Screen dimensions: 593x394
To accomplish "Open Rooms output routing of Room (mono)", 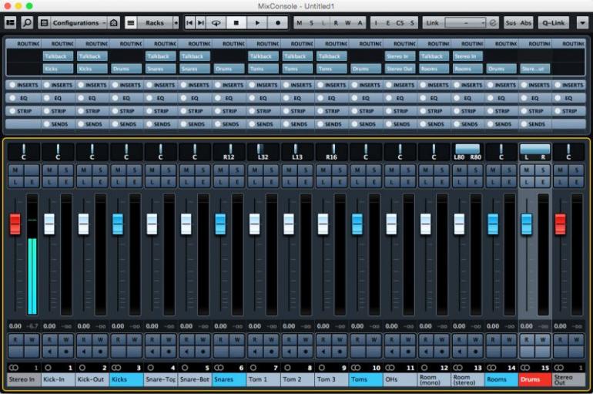I will click(434, 69).
